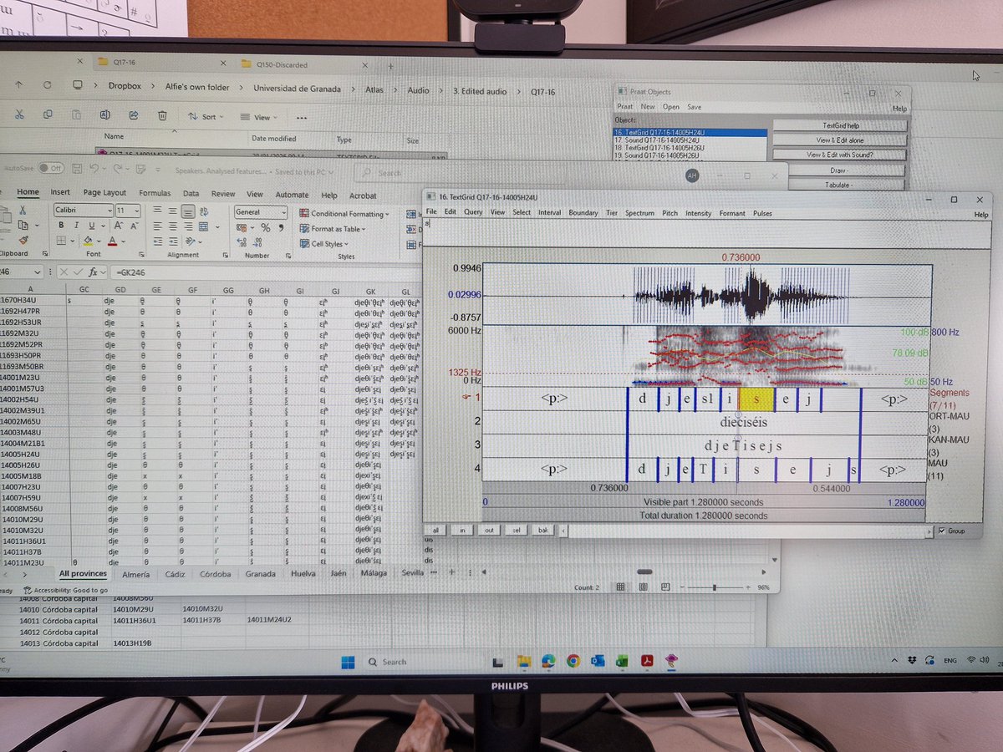1003x752 pixels.
Task: Open the Pitch menu in Praat editor
Action: [x=670, y=213]
